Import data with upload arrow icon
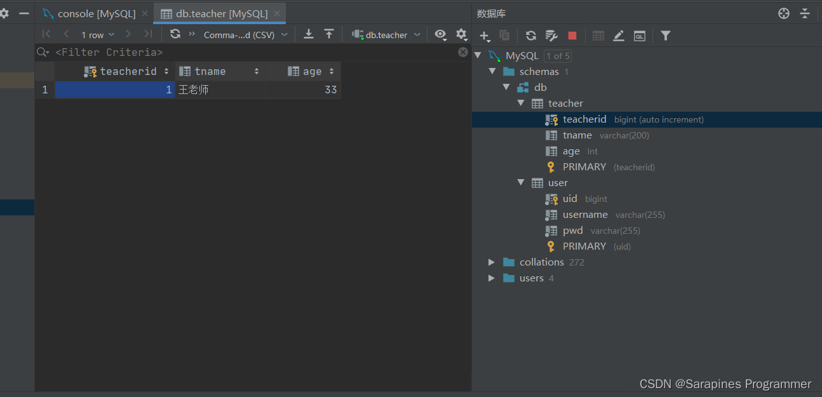 click(x=328, y=34)
